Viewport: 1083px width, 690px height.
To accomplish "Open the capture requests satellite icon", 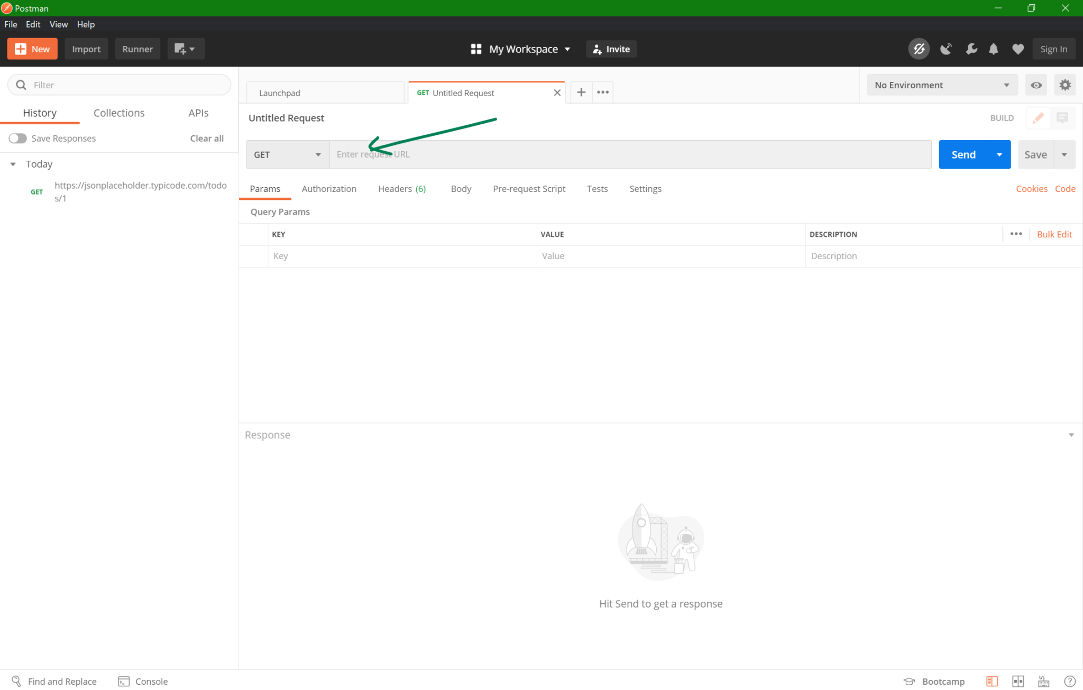I will tap(946, 49).
